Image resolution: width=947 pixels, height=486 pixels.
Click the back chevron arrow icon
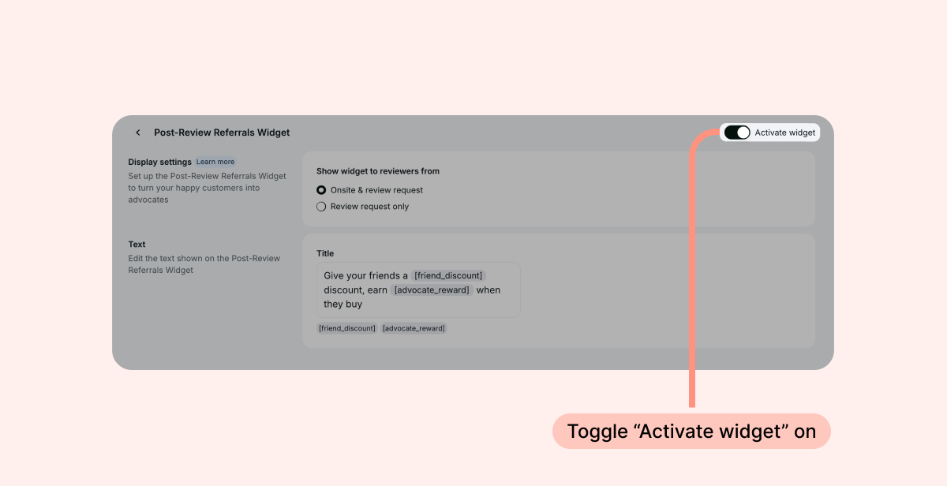point(138,133)
